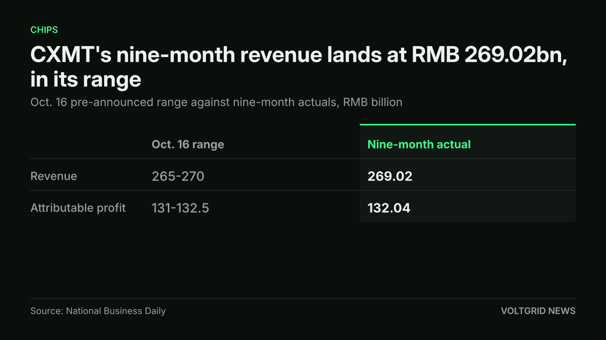Click the actual profit value '132.04'
This screenshot has width=606, height=340.
tap(389, 208)
